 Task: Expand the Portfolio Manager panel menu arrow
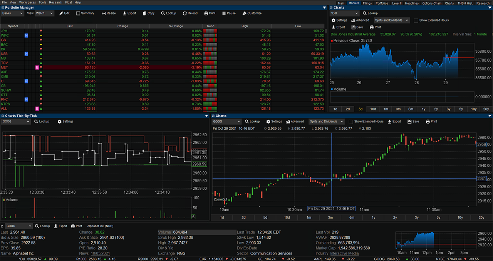[325, 7]
